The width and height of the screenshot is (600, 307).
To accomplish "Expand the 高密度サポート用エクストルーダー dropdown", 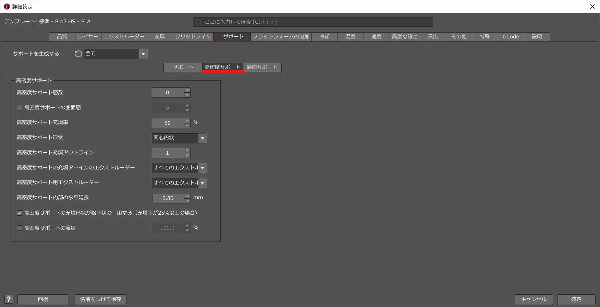I will point(203,183).
